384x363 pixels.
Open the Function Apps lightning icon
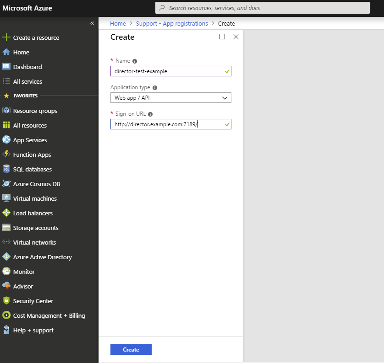(6, 155)
